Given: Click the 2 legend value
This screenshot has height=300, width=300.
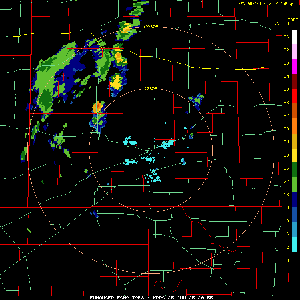Looking at the screenshot, I should click(x=288, y=247).
